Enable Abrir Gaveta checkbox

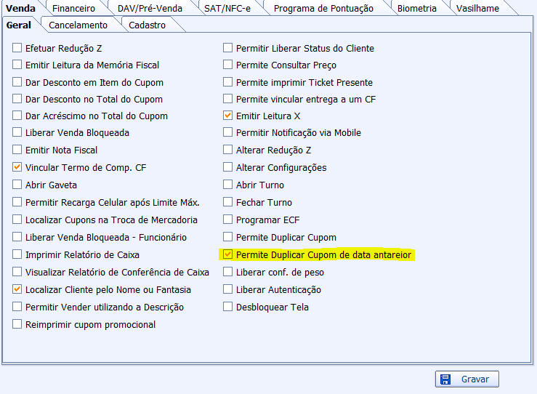pos(17,185)
